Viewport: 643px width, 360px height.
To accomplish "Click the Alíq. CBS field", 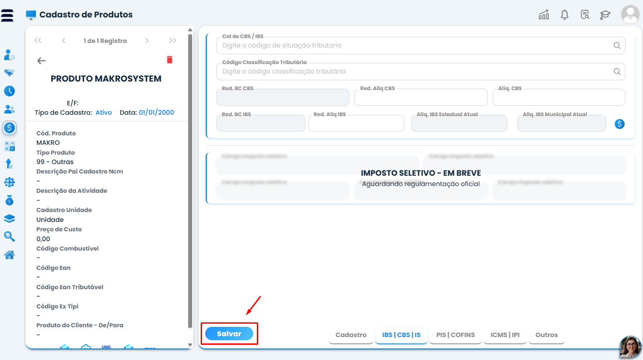I will [x=559, y=97].
